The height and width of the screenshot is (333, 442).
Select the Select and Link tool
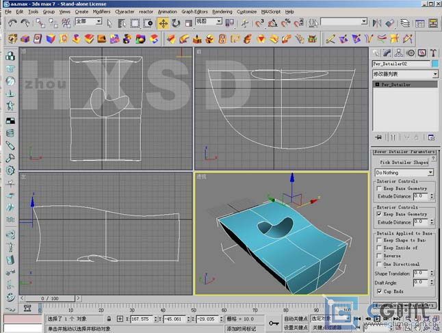[40, 23]
